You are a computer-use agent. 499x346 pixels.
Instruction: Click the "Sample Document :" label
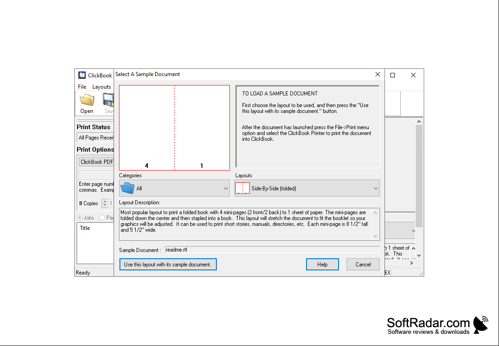tap(140, 250)
